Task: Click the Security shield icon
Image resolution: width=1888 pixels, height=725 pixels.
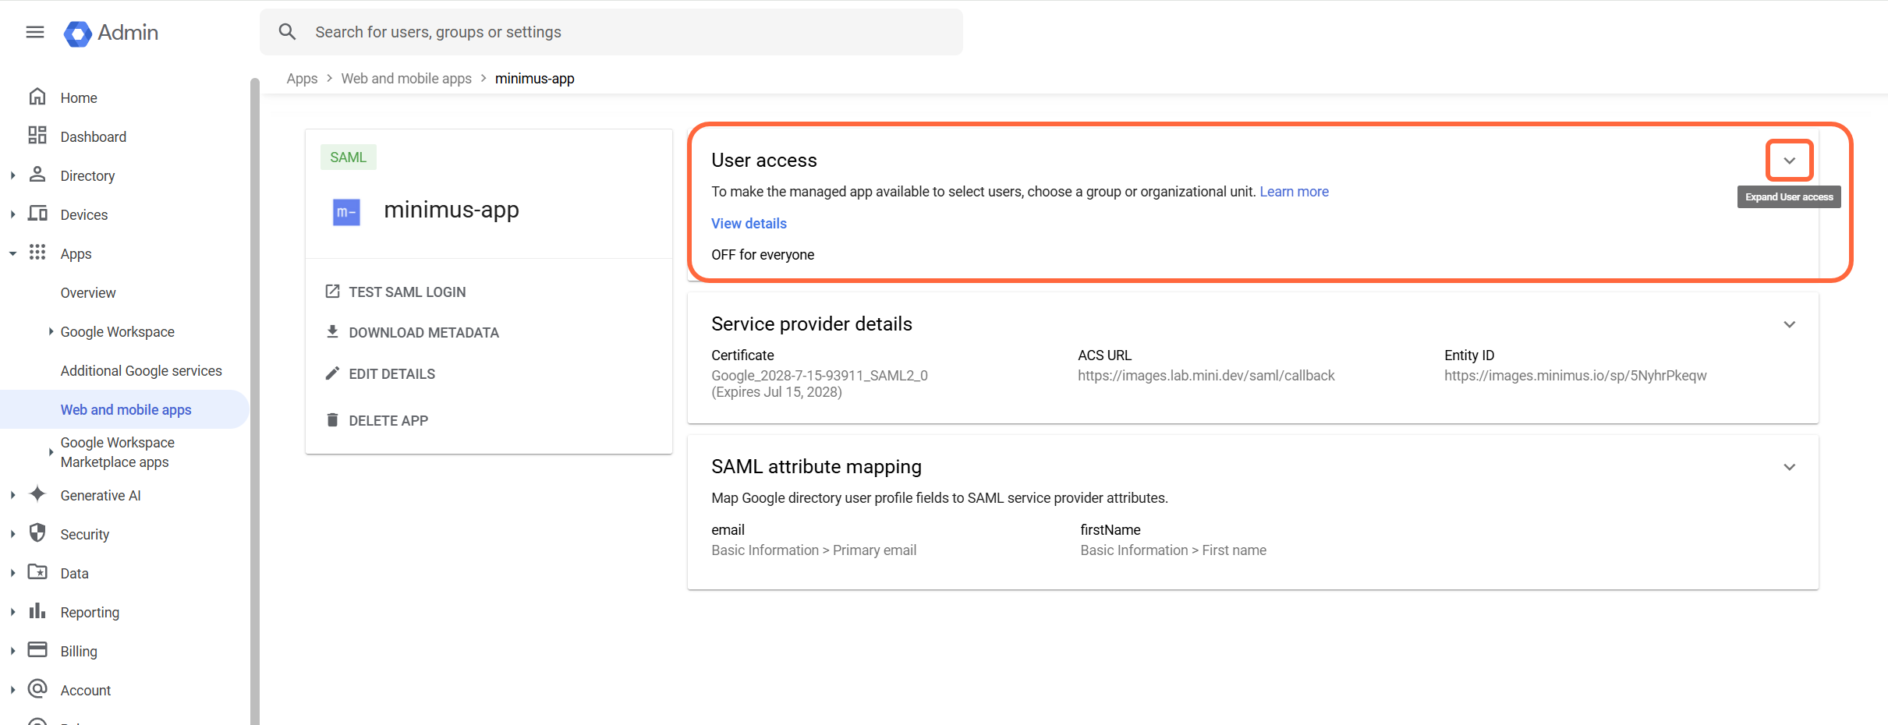Action: click(37, 533)
